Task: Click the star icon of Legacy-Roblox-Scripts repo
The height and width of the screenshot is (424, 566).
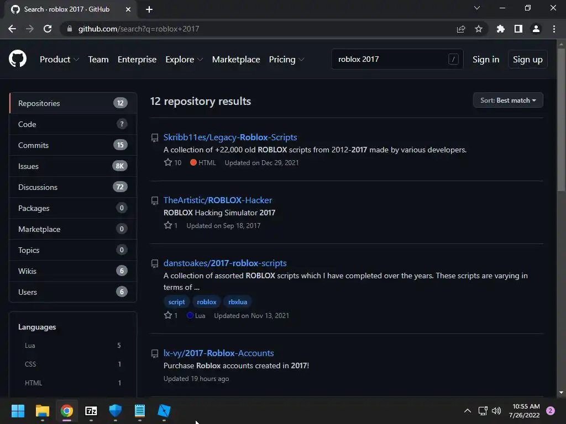Action: (x=168, y=162)
